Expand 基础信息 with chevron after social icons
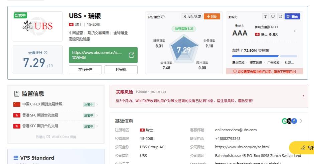The width and height of the screenshot is (314, 164). pos(301,121)
